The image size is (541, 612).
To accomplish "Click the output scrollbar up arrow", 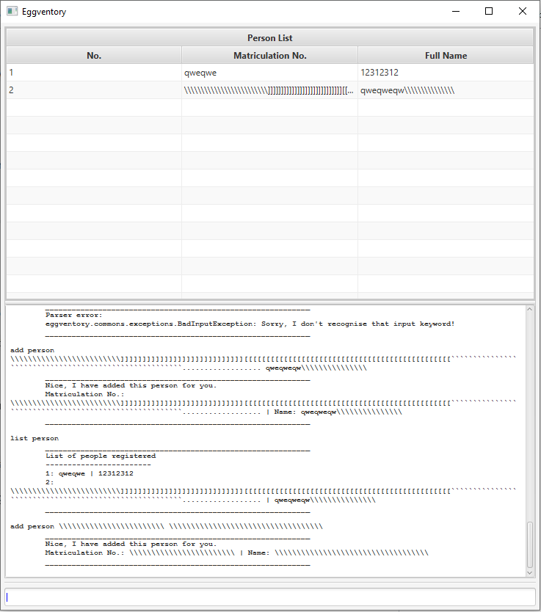I will point(530,309).
